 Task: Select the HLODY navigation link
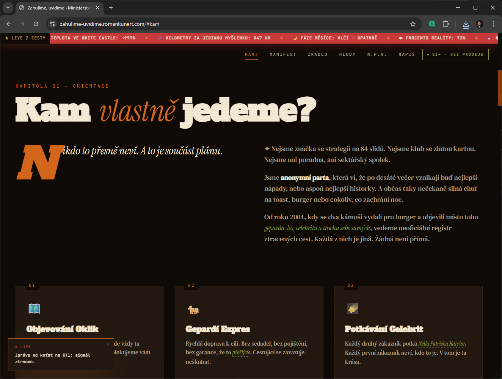pos(347,55)
